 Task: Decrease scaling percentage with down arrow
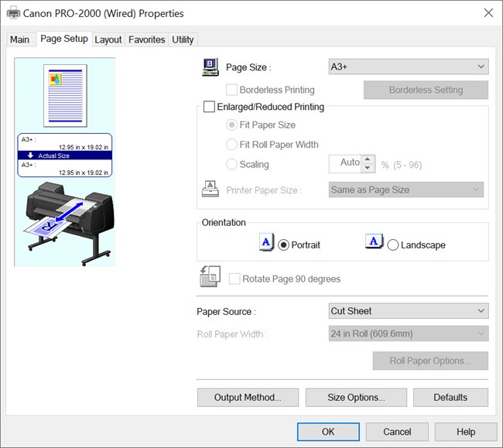pos(368,168)
